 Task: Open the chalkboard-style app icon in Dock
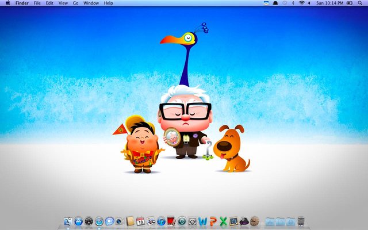pyautogui.click(x=234, y=221)
